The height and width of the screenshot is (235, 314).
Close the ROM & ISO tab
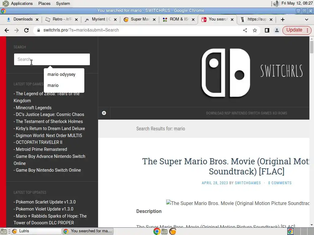pos(193,19)
